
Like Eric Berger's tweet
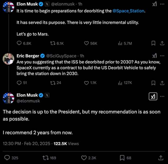pyautogui.click(x=87, y=83)
